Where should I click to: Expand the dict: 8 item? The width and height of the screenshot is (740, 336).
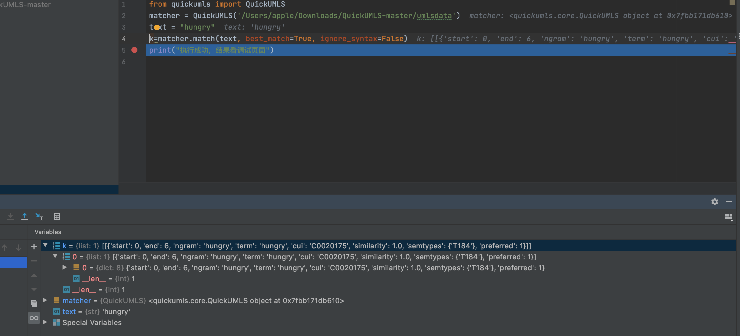[x=65, y=267]
